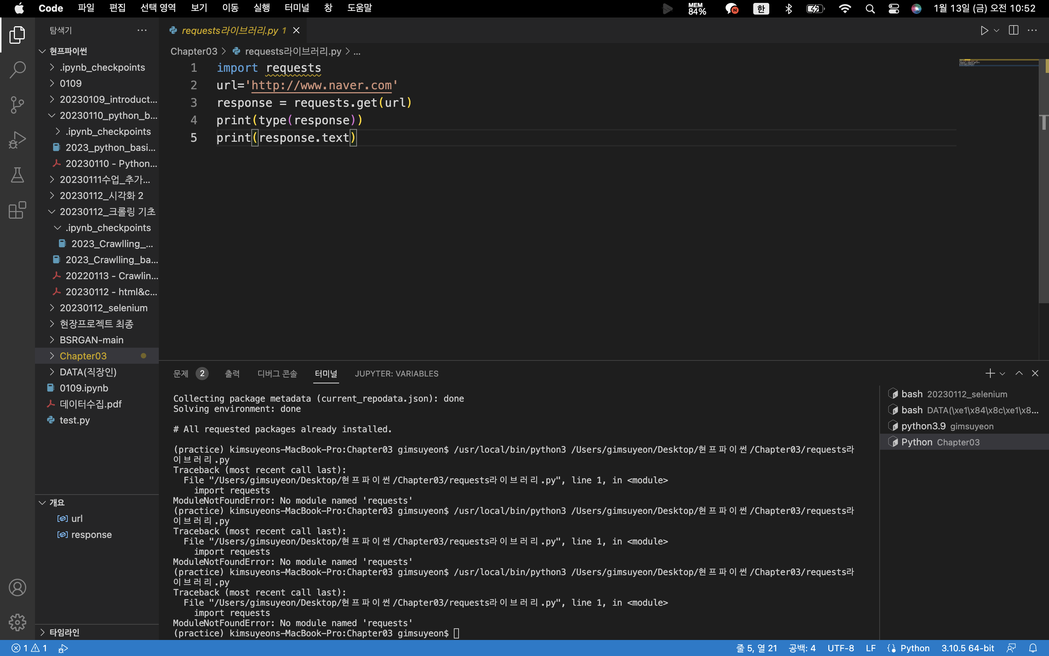Run the Python file with play icon

985,30
